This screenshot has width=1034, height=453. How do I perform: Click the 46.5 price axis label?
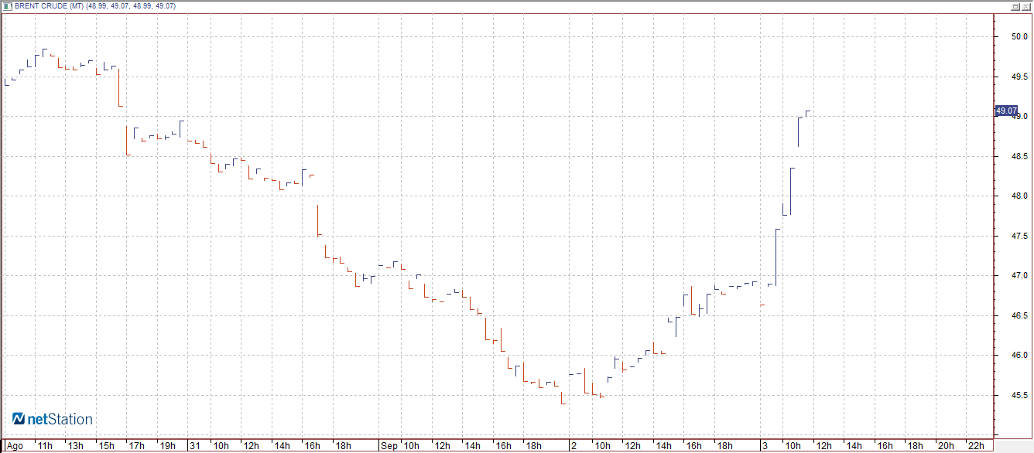point(1019,316)
